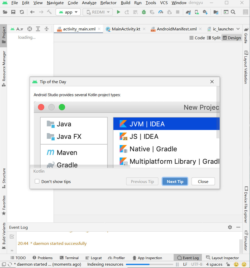This screenshot has height=268, width=250.
Task: Open AVD Manager device icon
Action: [x=197, y=12]
